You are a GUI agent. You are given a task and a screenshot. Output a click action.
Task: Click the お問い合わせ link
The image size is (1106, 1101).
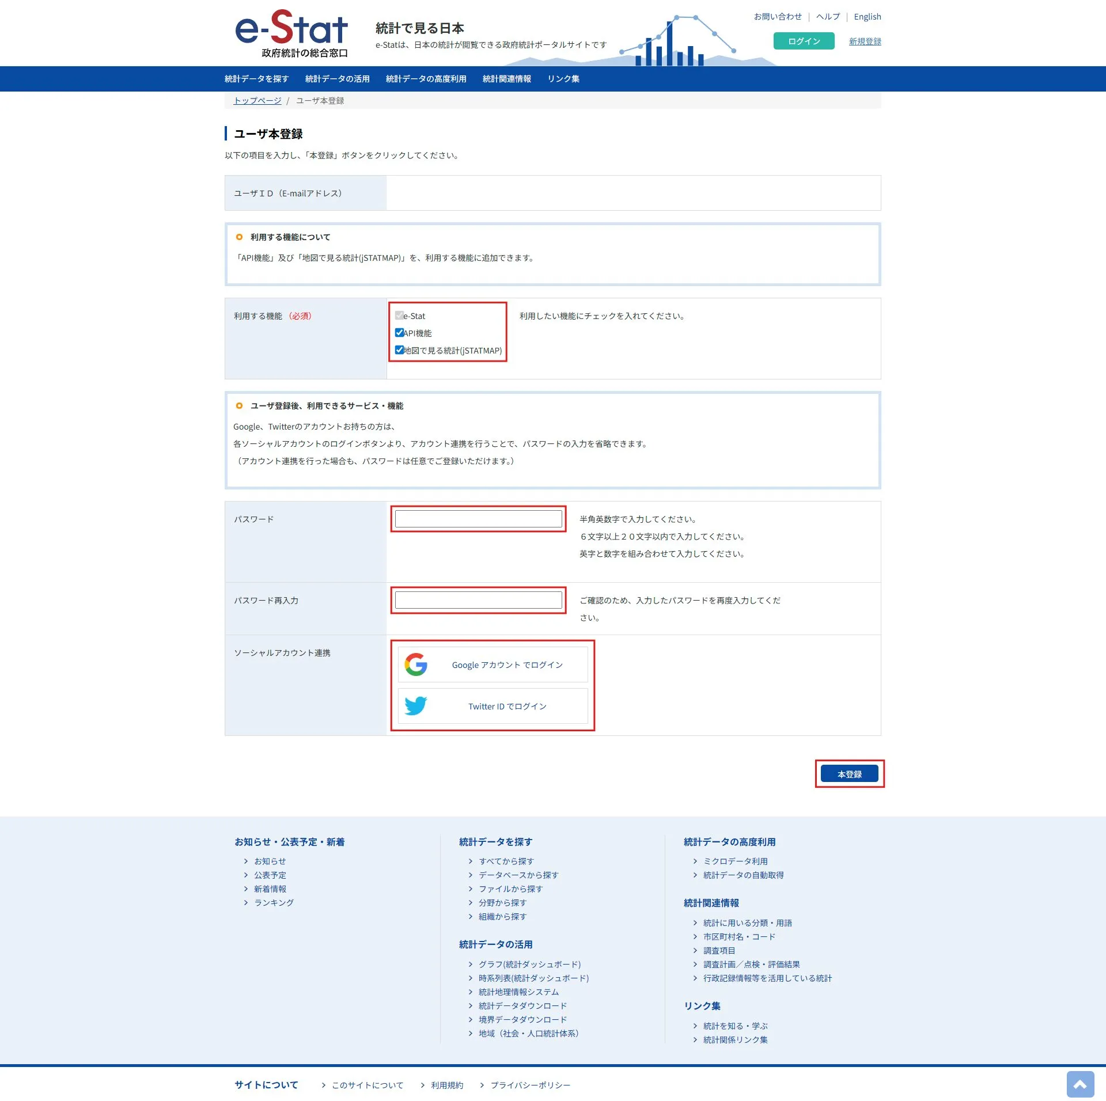tap(778, 17)
